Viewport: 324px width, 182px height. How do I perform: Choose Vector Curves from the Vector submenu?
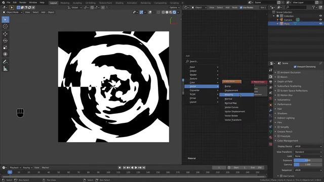tap(236, 107)
